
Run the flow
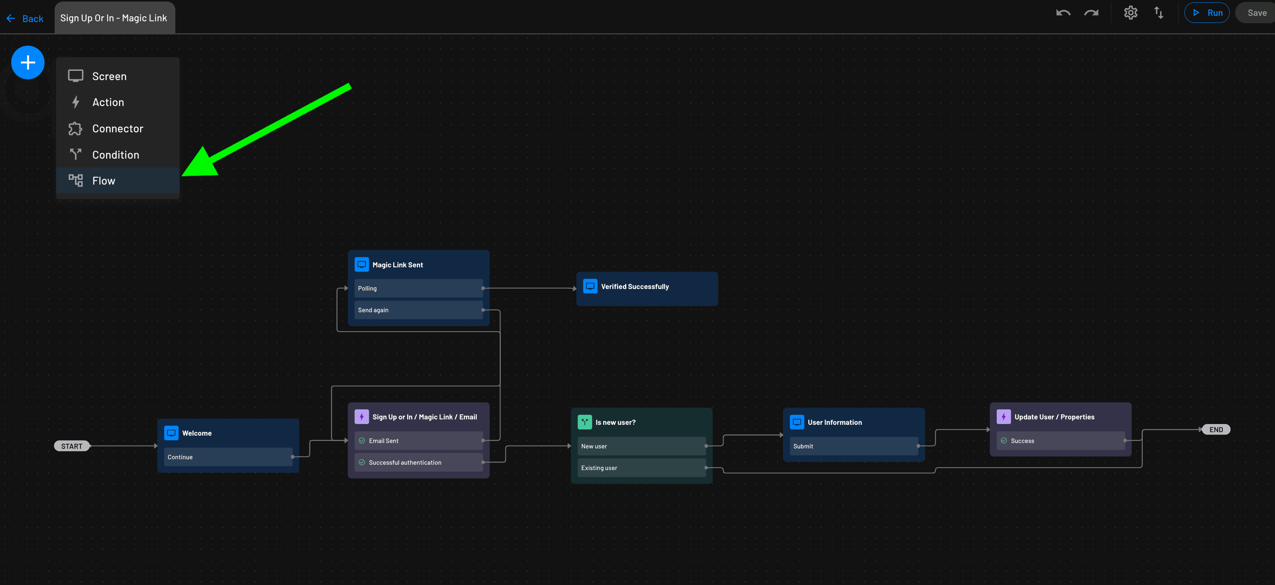tap(1207, 13)
